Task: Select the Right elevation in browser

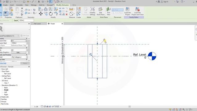Action: pyautogui.click(x=6, y=95)
